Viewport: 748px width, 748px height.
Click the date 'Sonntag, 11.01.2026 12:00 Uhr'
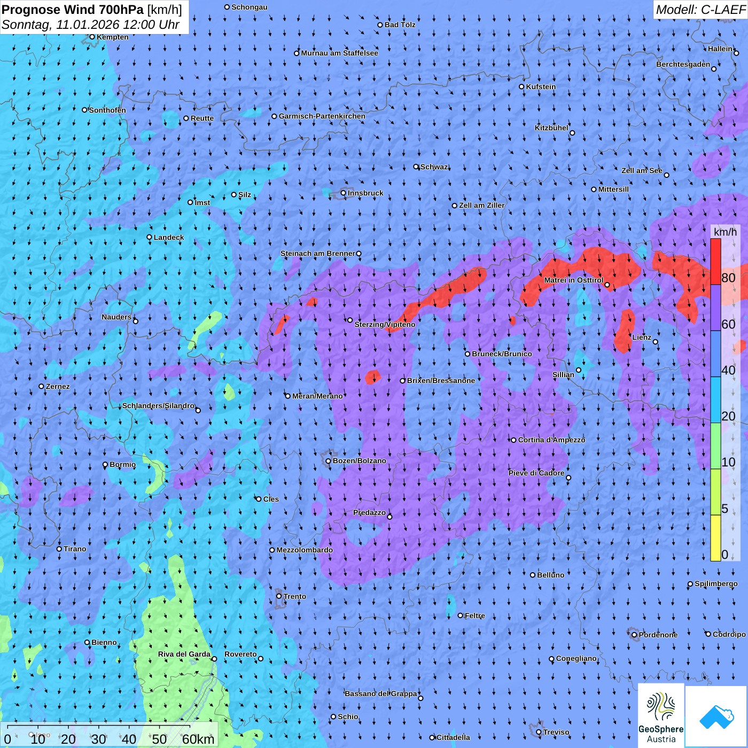91,25
